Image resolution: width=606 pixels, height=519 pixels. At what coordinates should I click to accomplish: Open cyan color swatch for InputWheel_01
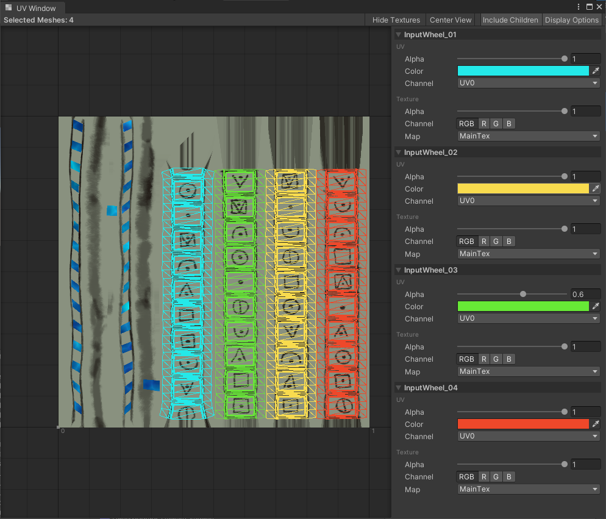[x=523, y=71]
